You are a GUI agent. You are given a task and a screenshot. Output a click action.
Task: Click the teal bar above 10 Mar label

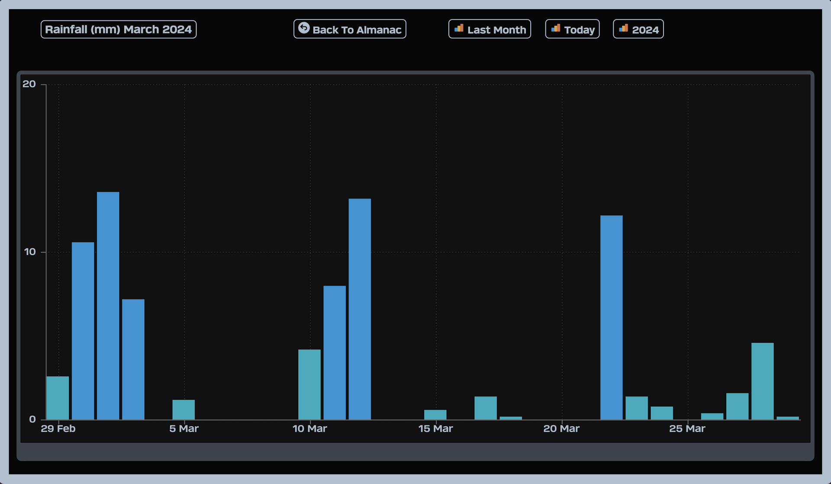pos(309,384)
